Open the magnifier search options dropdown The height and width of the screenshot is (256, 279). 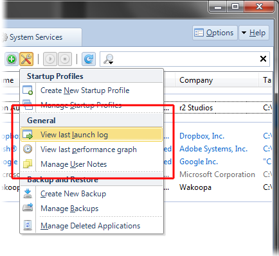(109, 59)
